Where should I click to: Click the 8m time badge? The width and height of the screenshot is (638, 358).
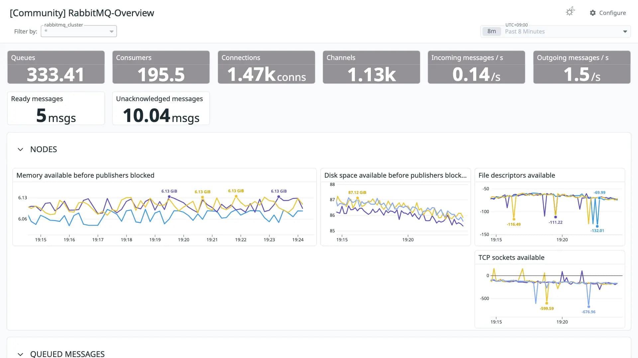click(x=491, y=31)
